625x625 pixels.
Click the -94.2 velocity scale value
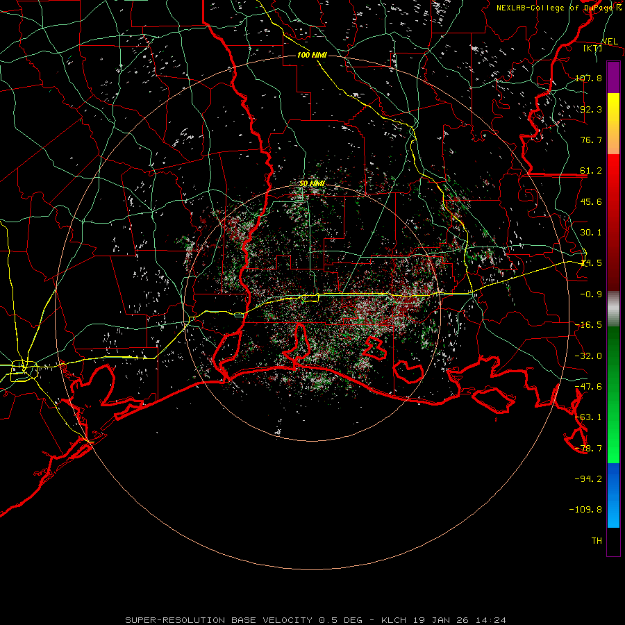click(588, 478)
